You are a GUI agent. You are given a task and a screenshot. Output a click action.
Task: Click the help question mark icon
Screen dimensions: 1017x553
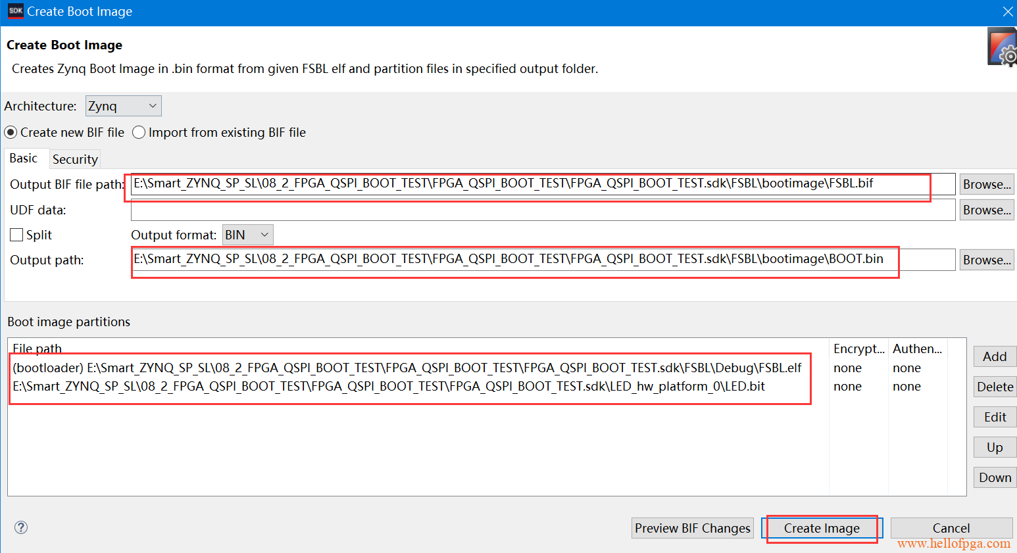coord(21,527)
